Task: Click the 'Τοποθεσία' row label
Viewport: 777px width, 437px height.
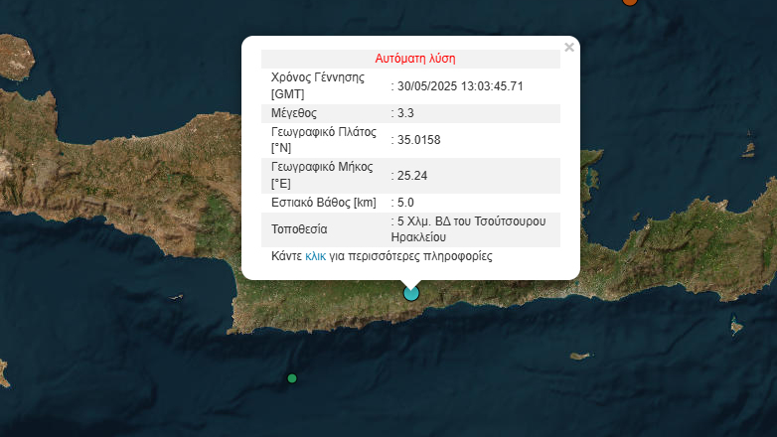Action: coord(300,229)
